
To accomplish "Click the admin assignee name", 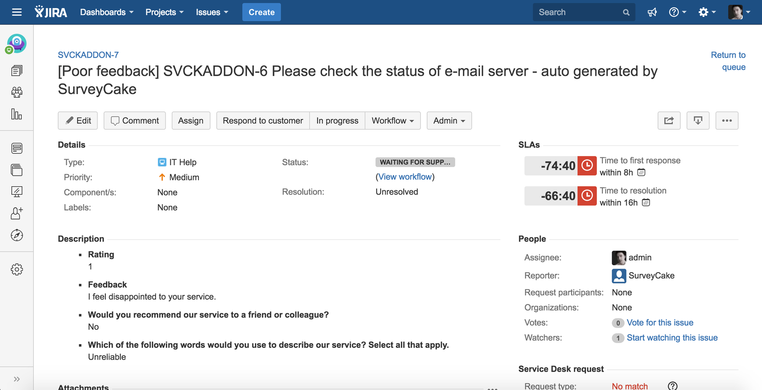I will tap(640, 257).
